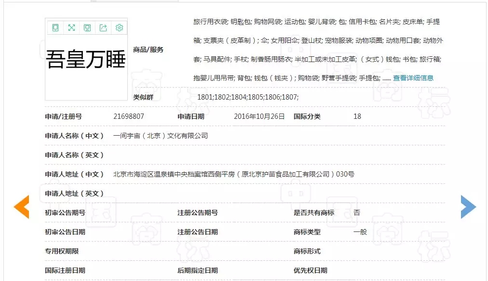Screen dimensions: 488x281
Task: Open the 查看详细信息 link
Action: point(413,78)
